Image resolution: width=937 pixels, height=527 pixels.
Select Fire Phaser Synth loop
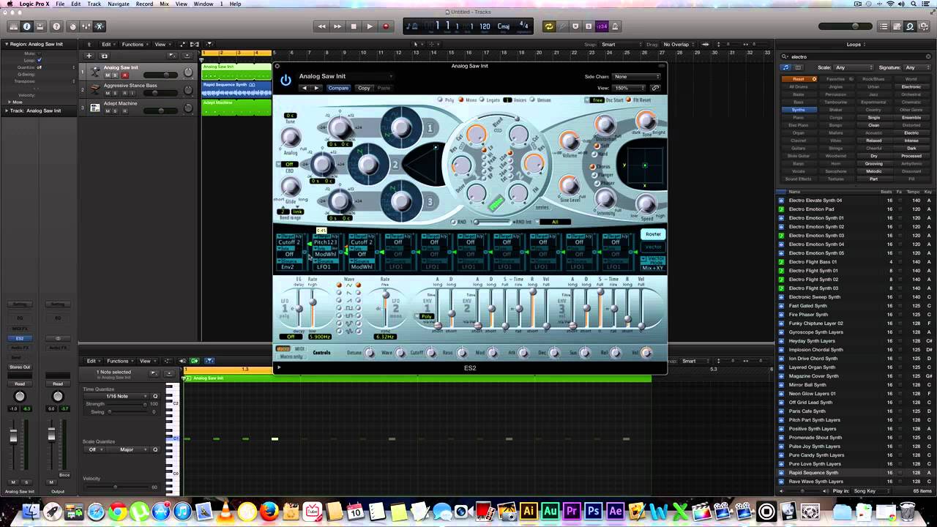coord(856,315)
